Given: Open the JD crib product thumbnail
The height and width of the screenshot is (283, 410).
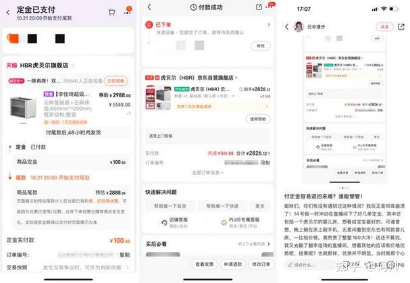Looking at the screenshot, I should 159,97.
